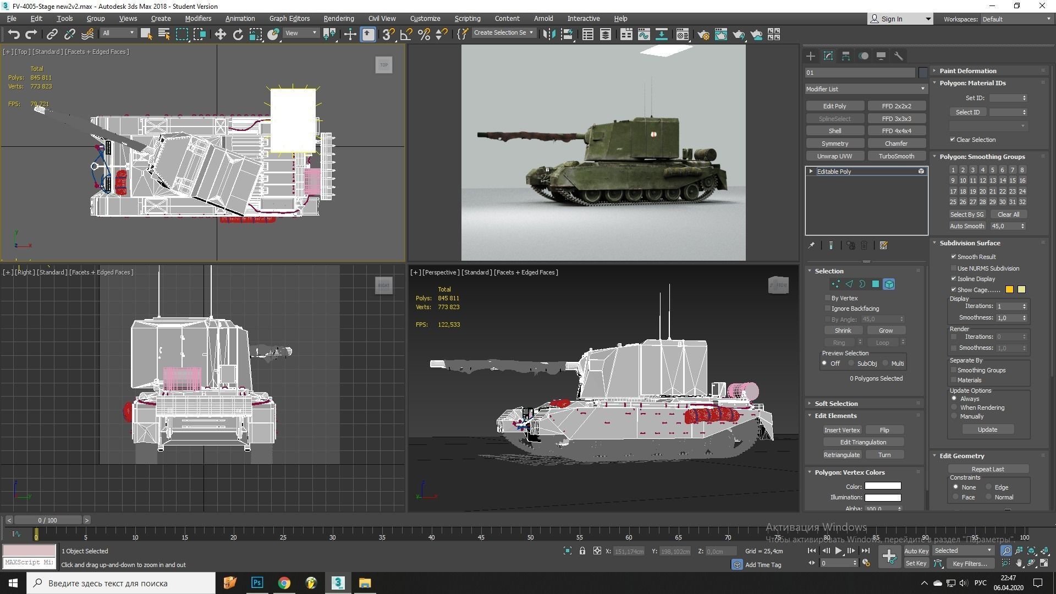Toggle the Selection Lock padlock icon
Viewport: 1056px width, 594px height.
click(x=582, y=551)
